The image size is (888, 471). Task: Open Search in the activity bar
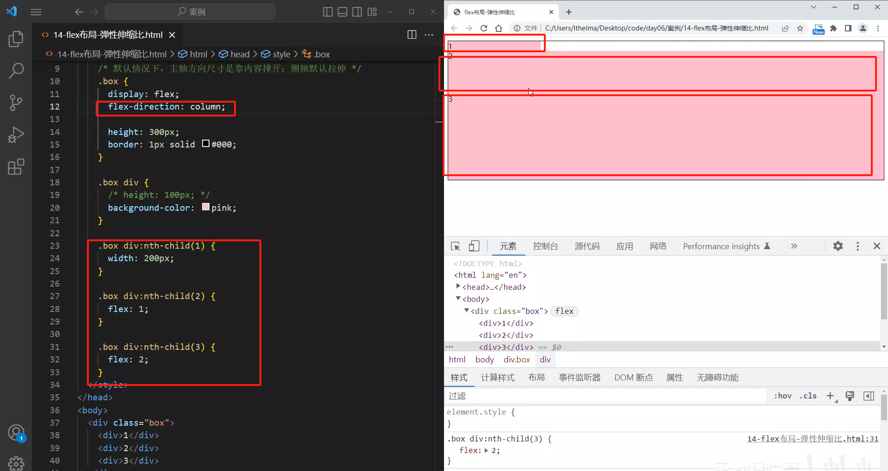tap(16, 71)
